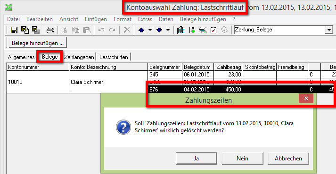This screenshot has height=174, width=336.
Task: Click the Save floppy disk icon
Action: point(14,30)
